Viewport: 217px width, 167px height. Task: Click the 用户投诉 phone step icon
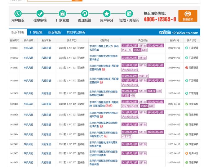coord(18,14)
